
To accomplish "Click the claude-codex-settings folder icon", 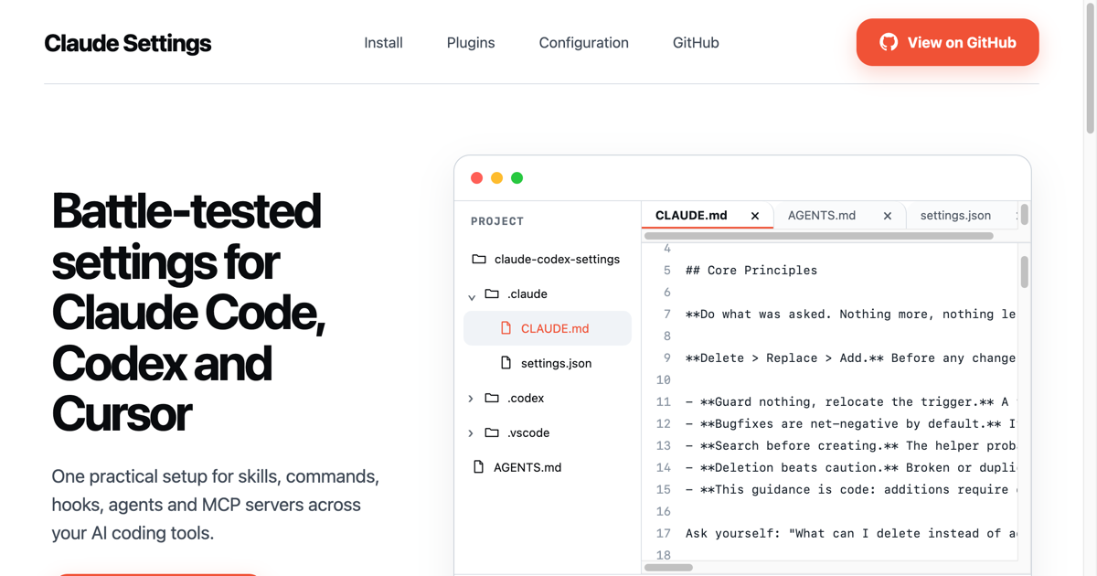I will [x=479, y=259].
